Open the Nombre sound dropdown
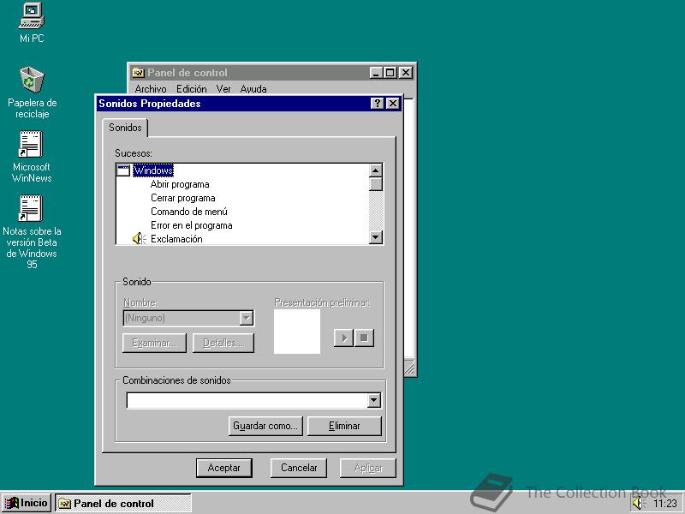The image size is (685, 514). tap(247, 318)
